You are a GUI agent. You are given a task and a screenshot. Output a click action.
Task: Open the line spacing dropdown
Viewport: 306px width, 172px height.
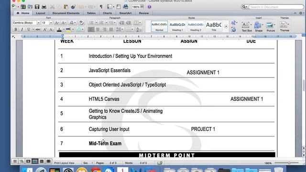(x=120, y=30)
